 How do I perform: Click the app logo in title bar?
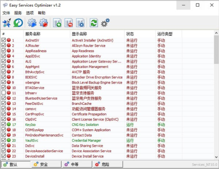tap(5, 5)
